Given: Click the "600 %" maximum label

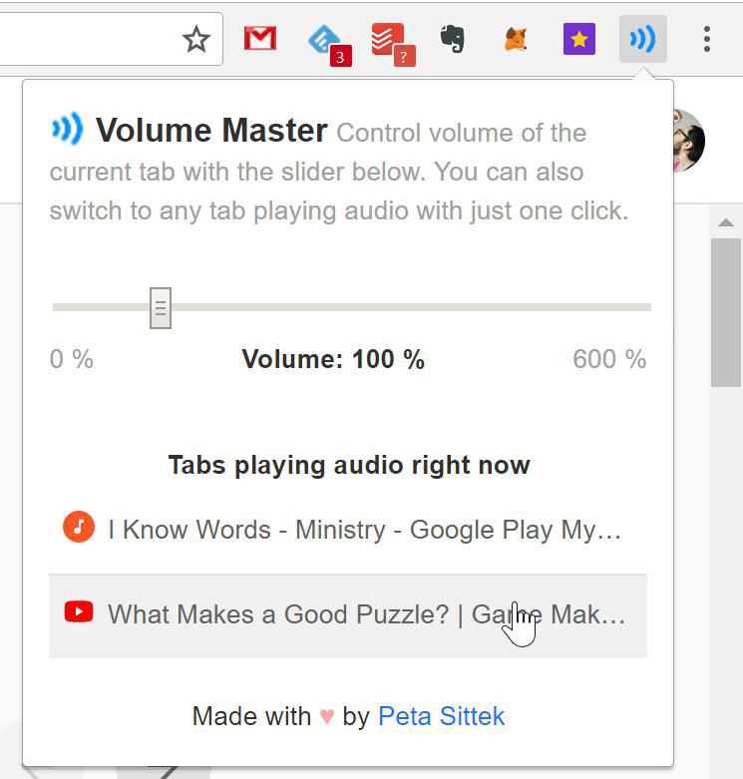Looking at the screenshot, I should pos(609,359).
